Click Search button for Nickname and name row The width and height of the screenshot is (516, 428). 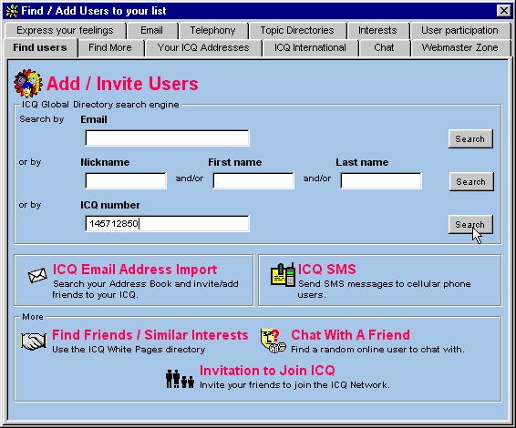pos(471,181)
